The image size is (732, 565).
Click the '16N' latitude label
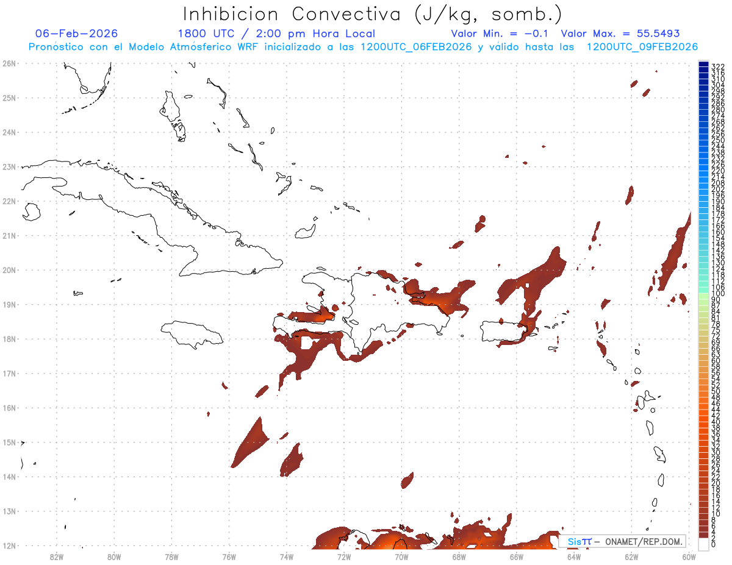[x=9, y=408]
